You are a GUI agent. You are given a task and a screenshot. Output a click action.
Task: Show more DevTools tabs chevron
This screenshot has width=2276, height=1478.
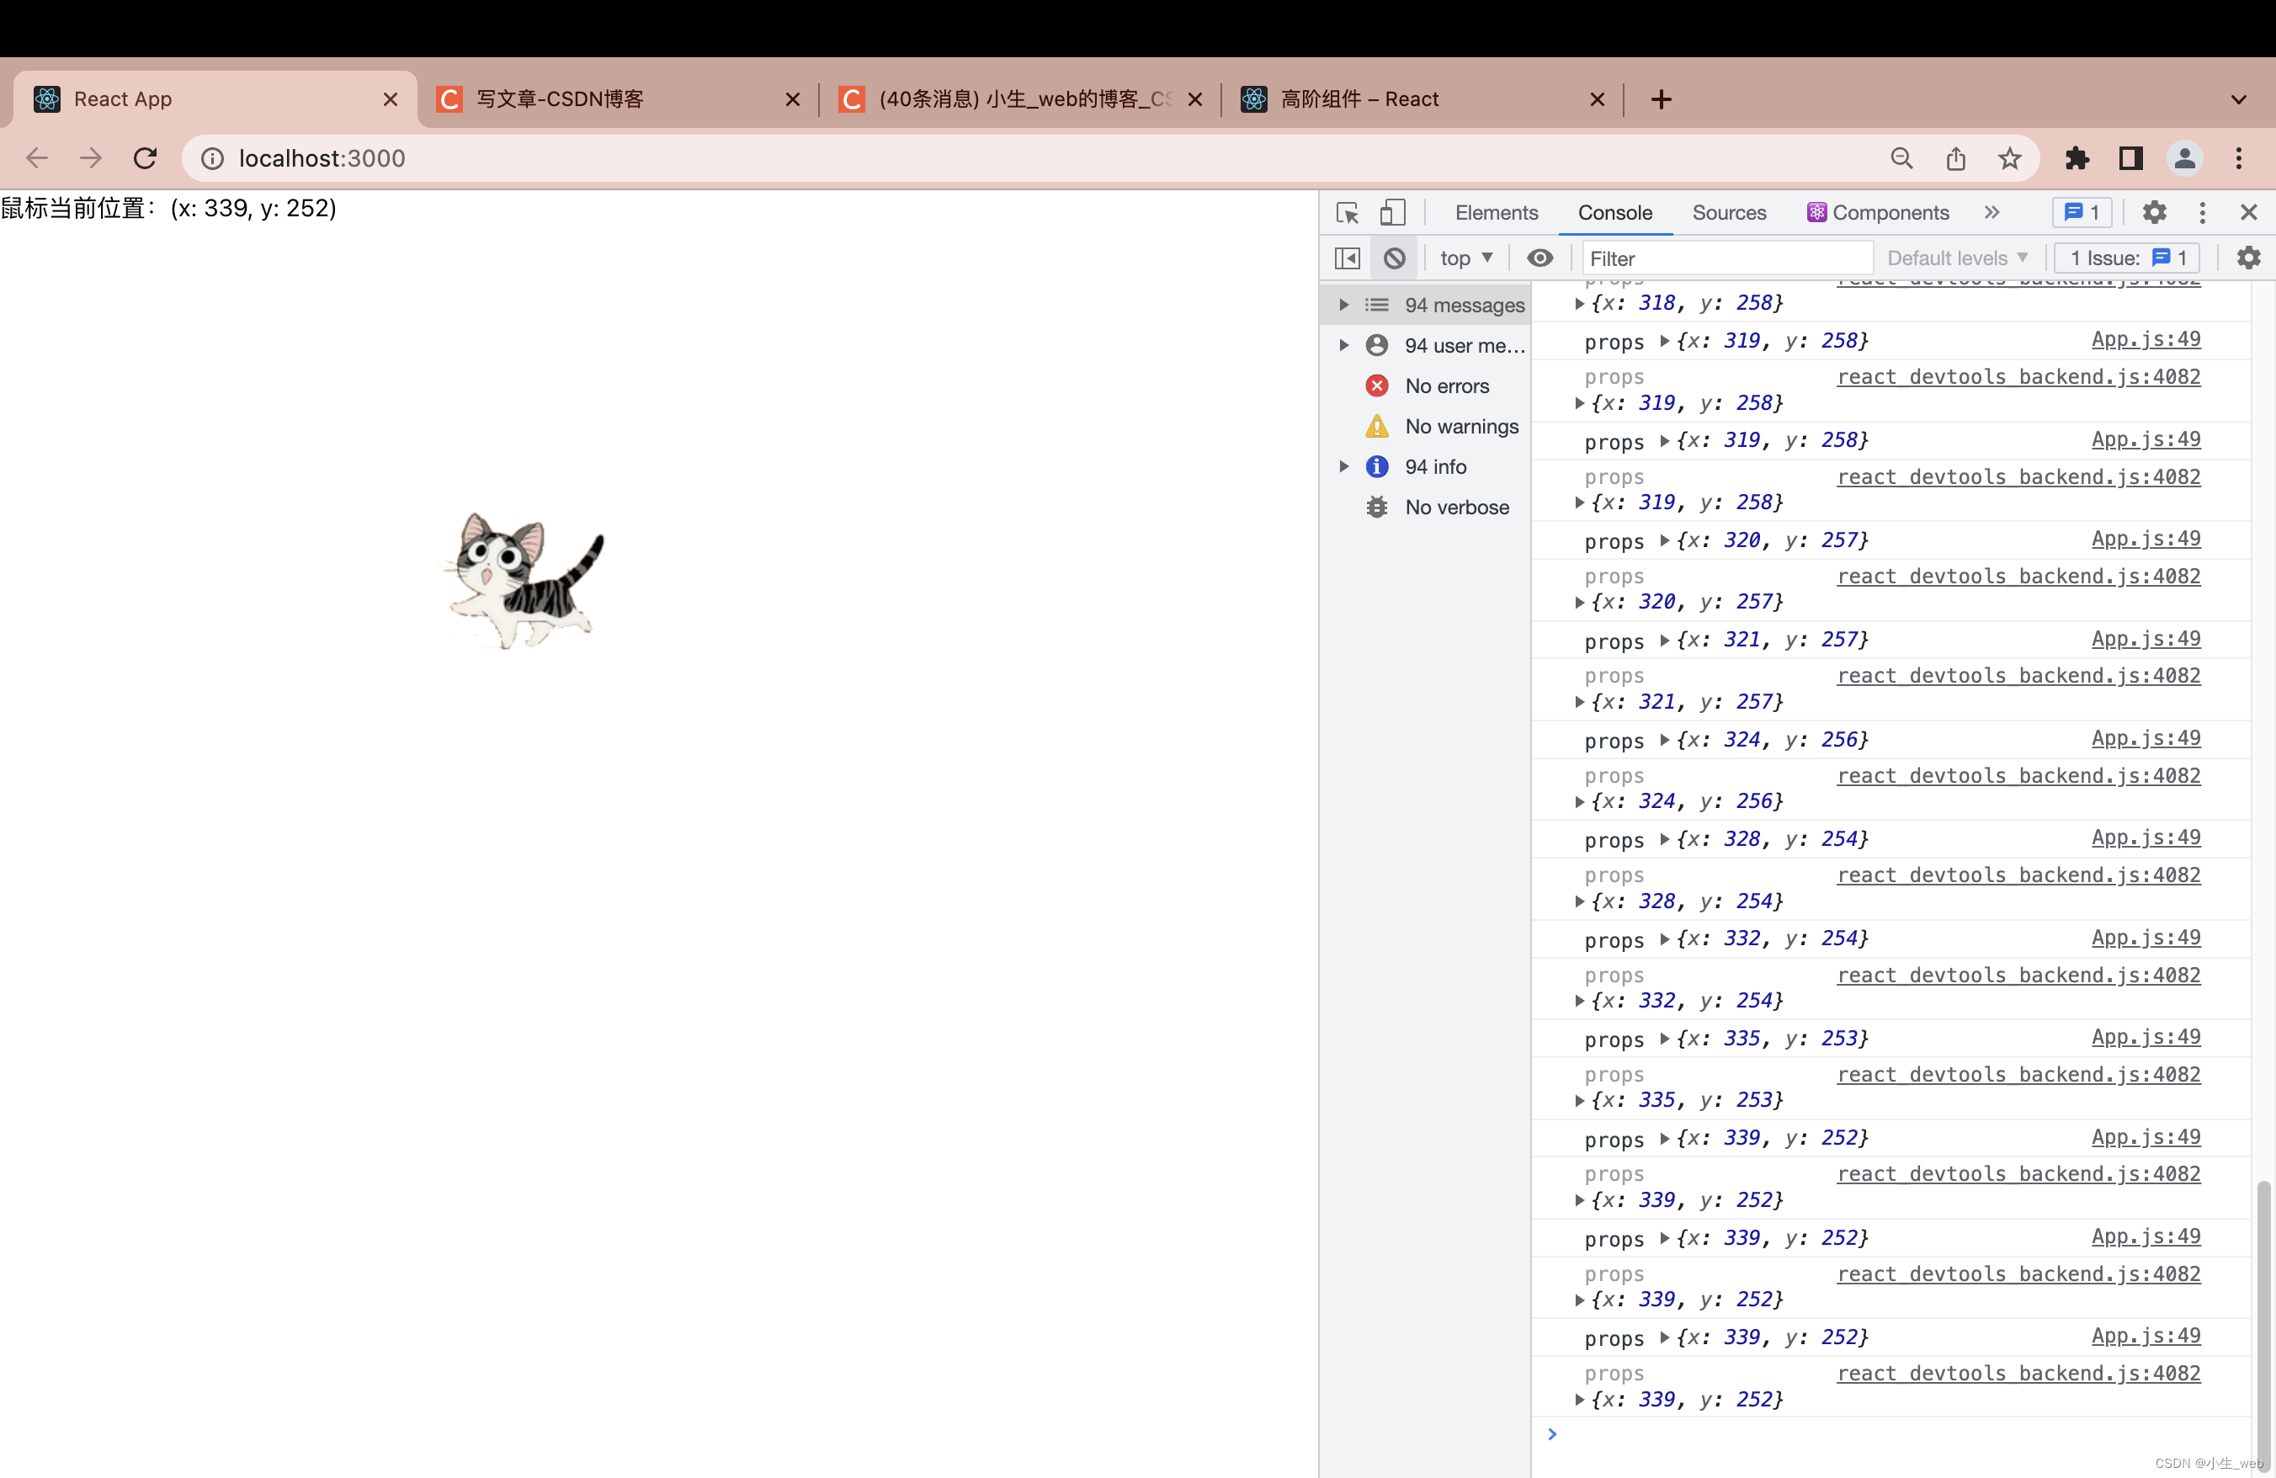pyautogui.click(x=1992, y=212)
